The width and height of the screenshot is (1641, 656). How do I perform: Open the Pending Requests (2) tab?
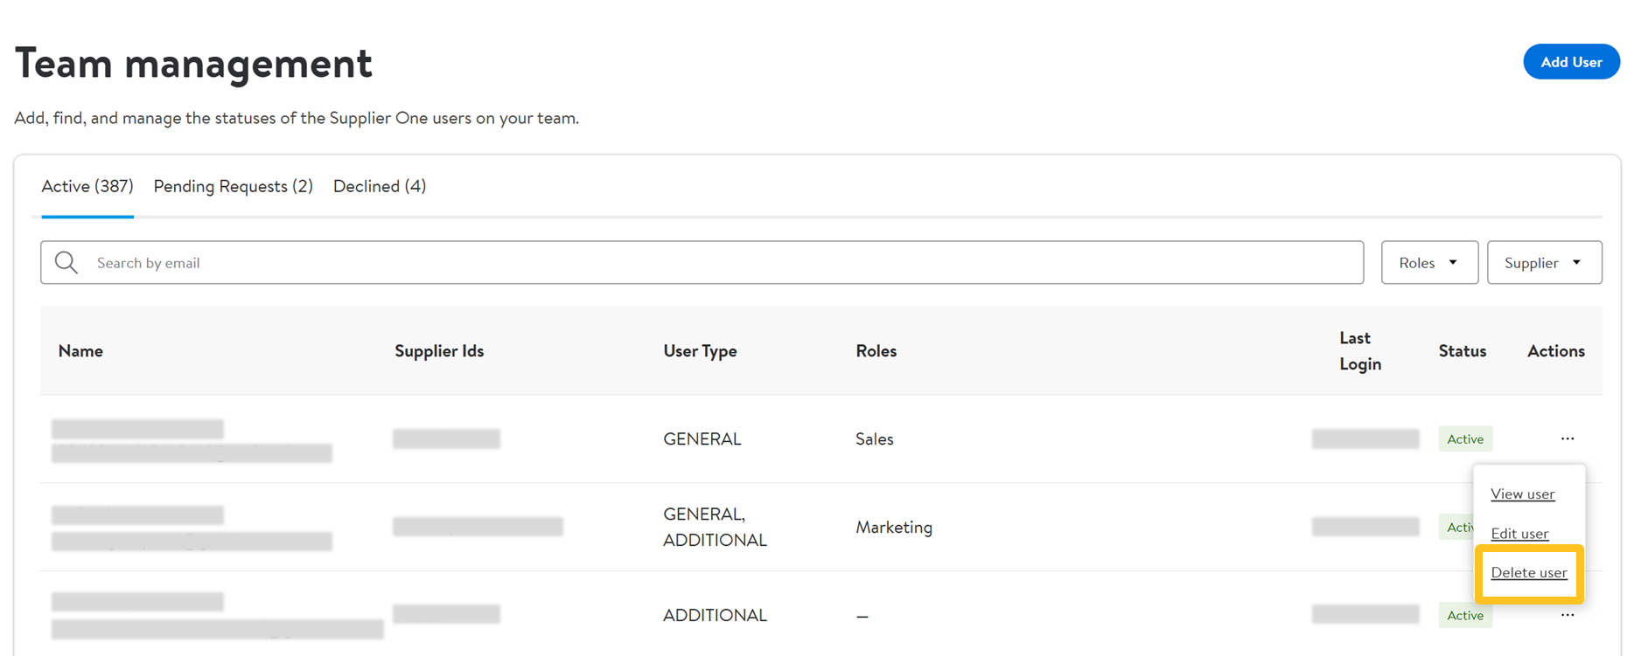[233, 186]
